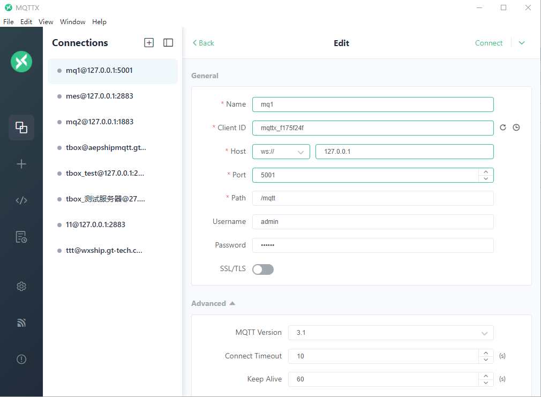The image size is (541, 397).
Task: Open the View menu
Action: [46, 22]
